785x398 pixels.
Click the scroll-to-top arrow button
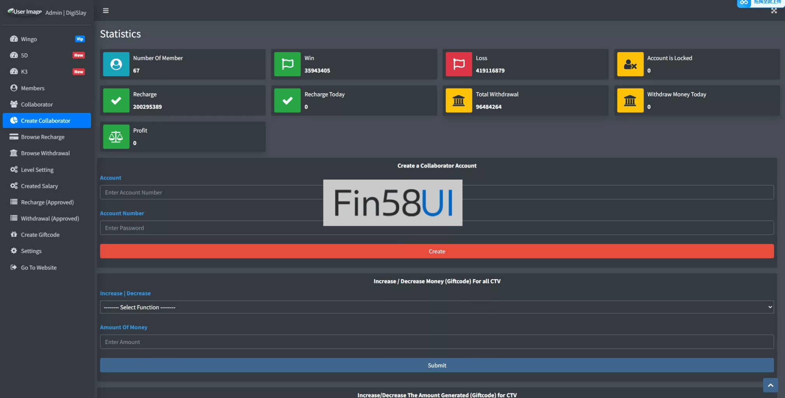tap(770, 385)
